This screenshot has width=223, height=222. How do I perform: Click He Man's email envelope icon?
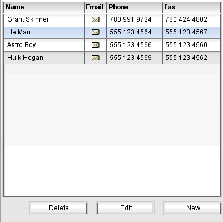point(96,32)
